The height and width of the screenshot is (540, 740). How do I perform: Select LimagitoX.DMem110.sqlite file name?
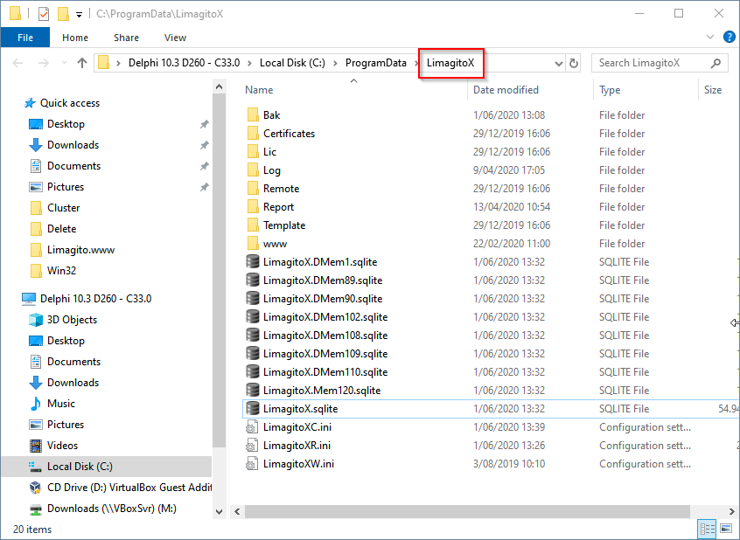(x=325, y=371)
